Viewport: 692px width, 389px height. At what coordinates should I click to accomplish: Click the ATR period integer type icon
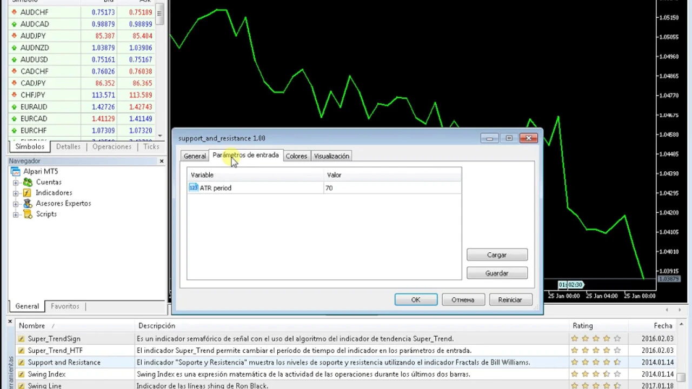(x=194, y=187)
